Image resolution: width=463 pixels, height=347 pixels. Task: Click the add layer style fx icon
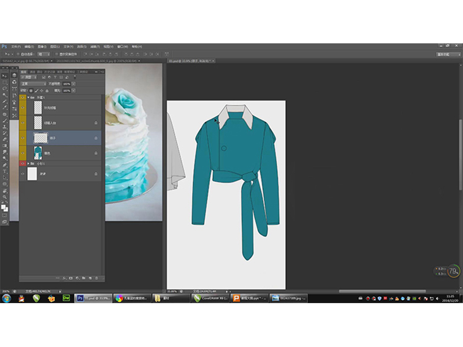[64, 278]
